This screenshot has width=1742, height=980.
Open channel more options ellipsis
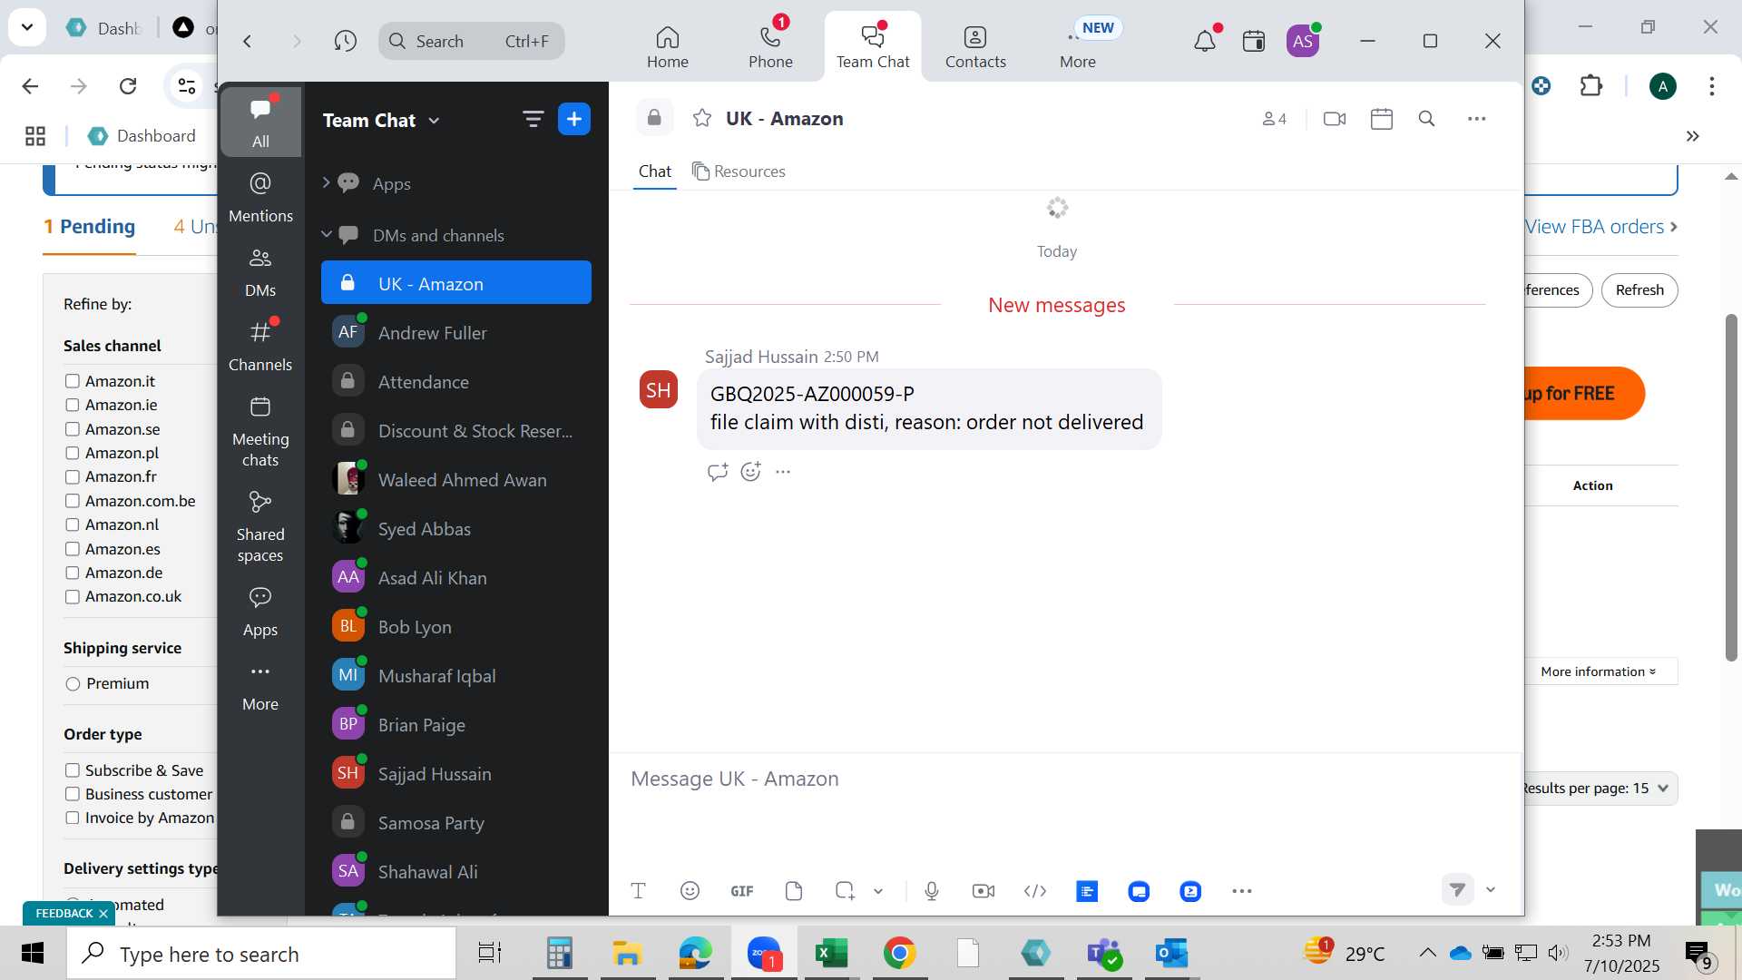tap(1477, 119)
